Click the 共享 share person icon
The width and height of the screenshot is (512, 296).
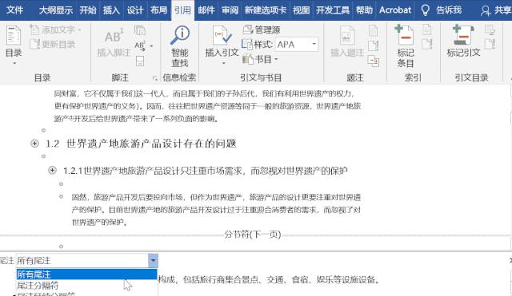(x=486, y=10)
